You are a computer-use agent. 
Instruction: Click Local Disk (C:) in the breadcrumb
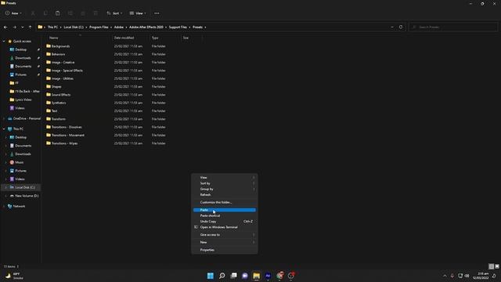coord(74,27)
